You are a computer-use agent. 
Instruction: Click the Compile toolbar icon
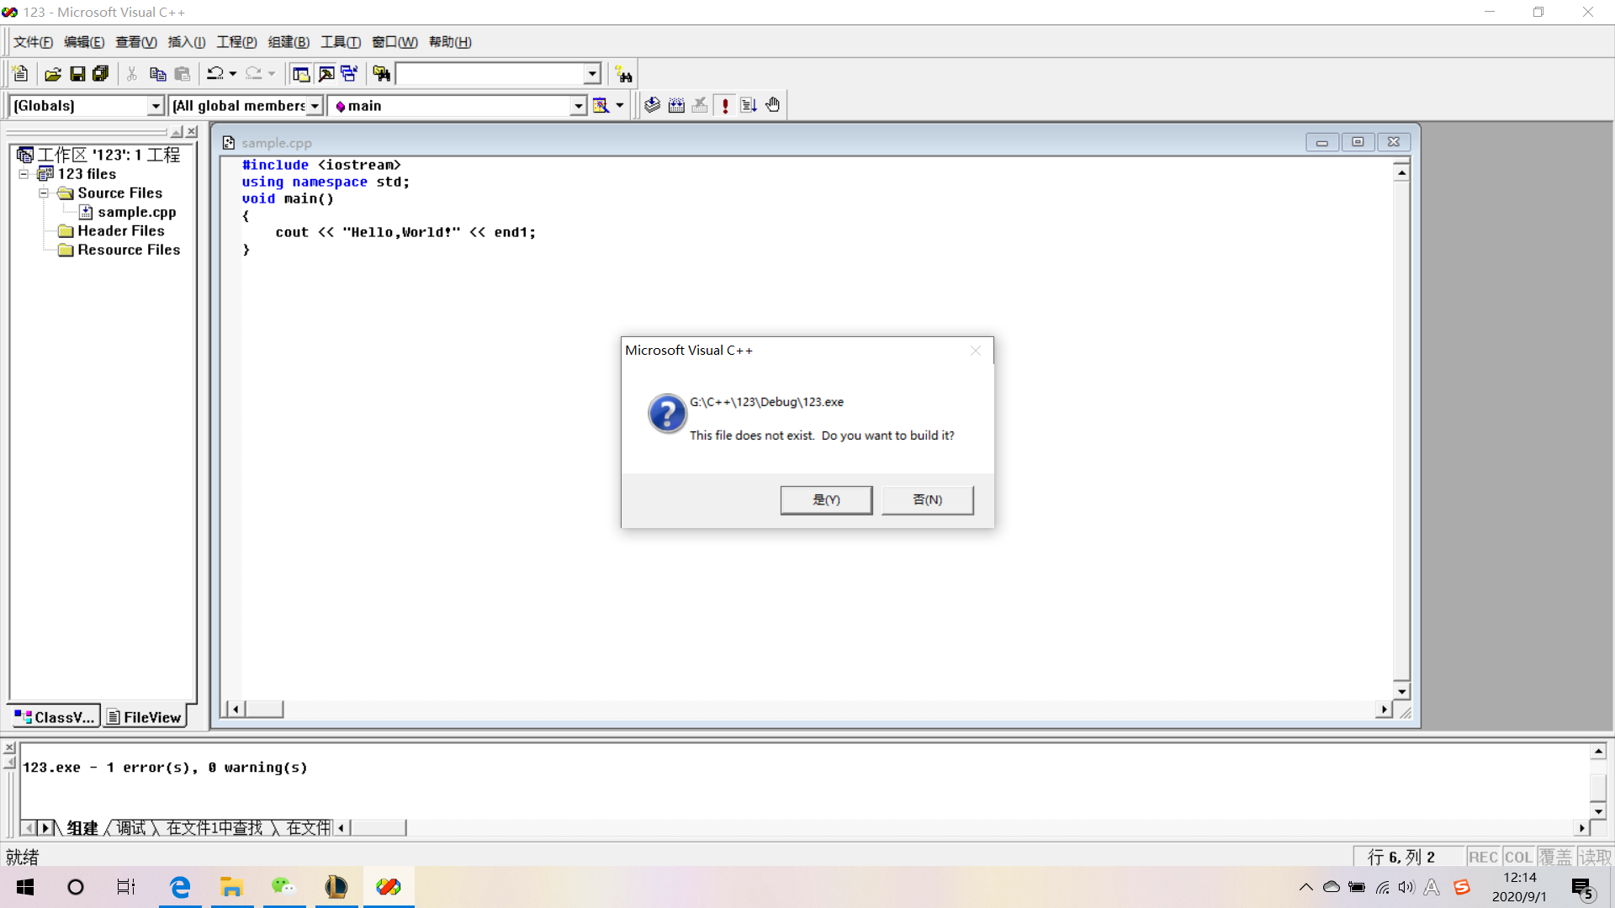[652, 105]
